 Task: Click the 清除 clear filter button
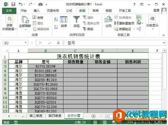click(x=88, y=18)
